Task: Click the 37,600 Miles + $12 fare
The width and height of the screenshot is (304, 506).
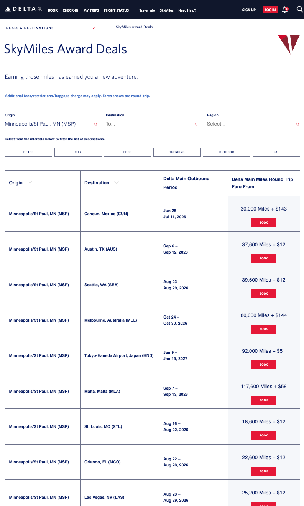Action: click(264, 244)
